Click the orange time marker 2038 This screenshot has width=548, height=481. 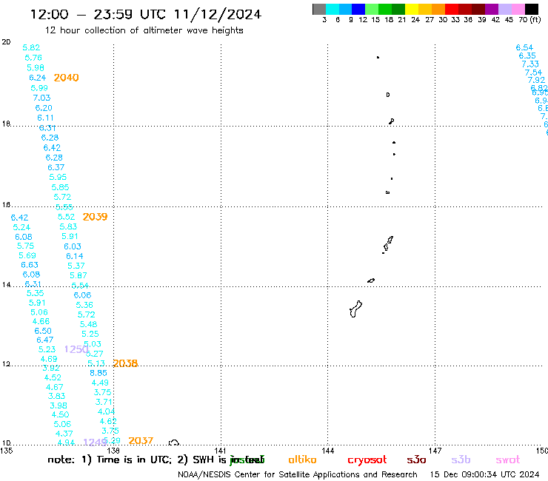tap(125, 363)
